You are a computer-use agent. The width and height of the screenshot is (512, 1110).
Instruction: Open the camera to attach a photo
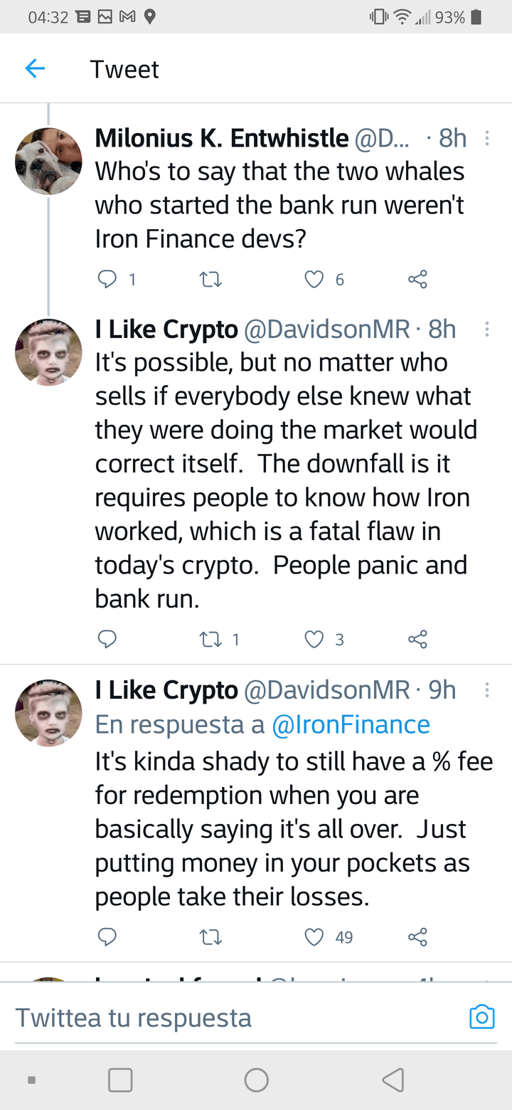tap(481, 1017)
